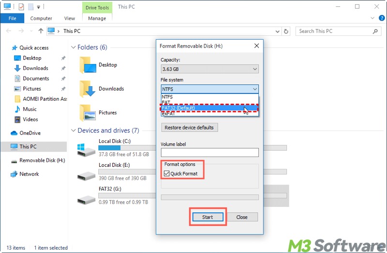Click the Up arrow navigation icon
The width and height of the screenshot is (387, 253).
[41, 31]
